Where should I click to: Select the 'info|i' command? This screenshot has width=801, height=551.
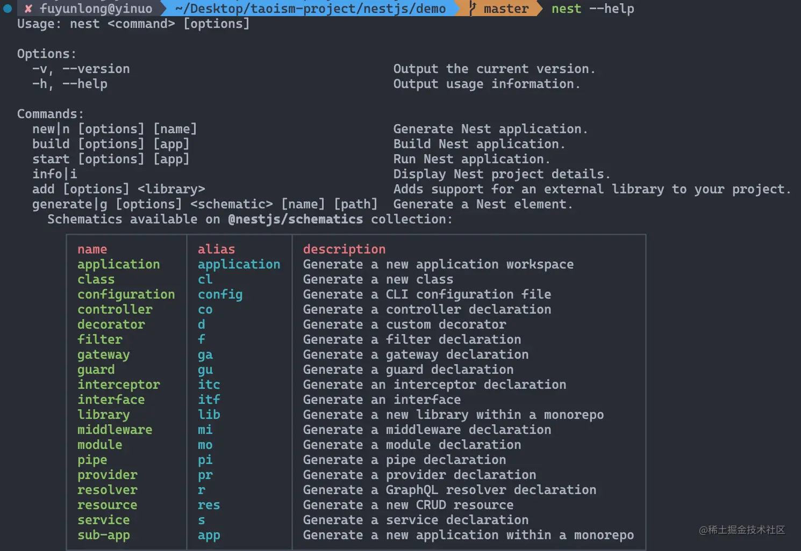tap(54, 174)
